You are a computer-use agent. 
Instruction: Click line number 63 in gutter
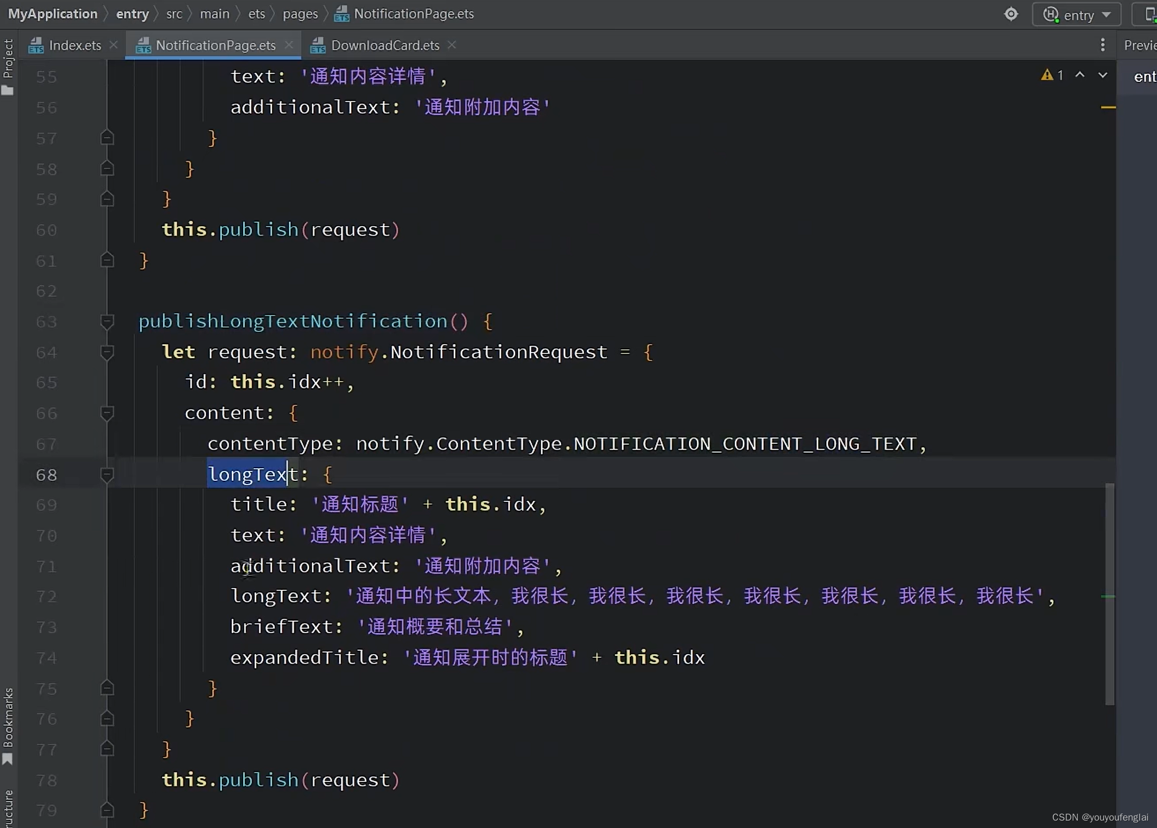[x=47, y=322]
